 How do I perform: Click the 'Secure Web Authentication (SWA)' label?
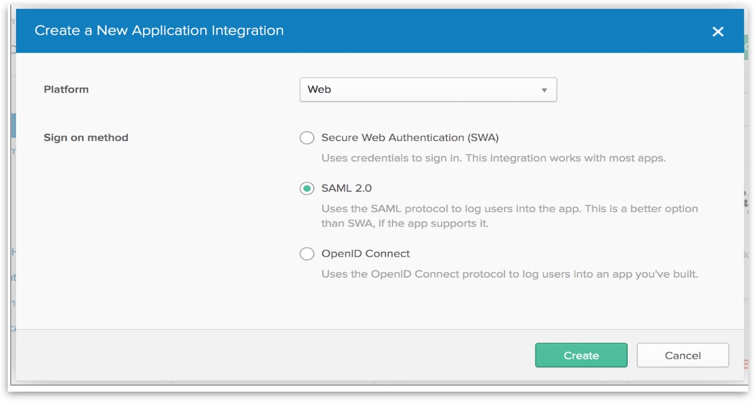click(409, 138)
